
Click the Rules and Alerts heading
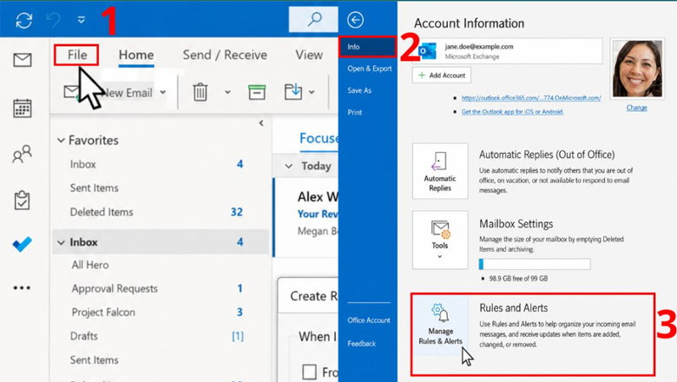click(x=513, y=307)
